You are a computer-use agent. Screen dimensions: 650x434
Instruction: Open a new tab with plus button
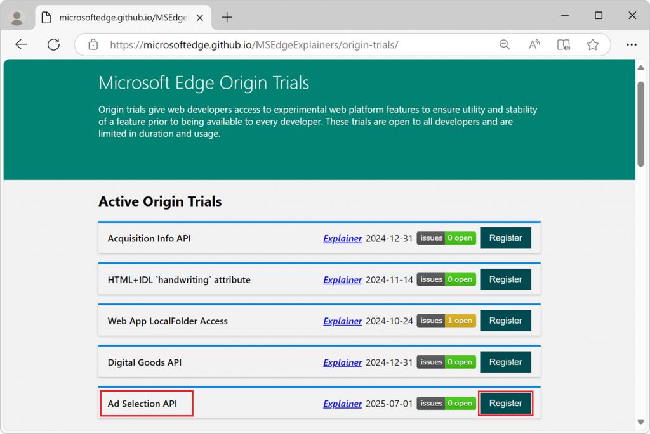227,17
